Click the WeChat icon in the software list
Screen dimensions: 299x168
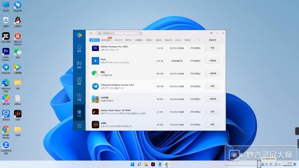coord(95,74)
